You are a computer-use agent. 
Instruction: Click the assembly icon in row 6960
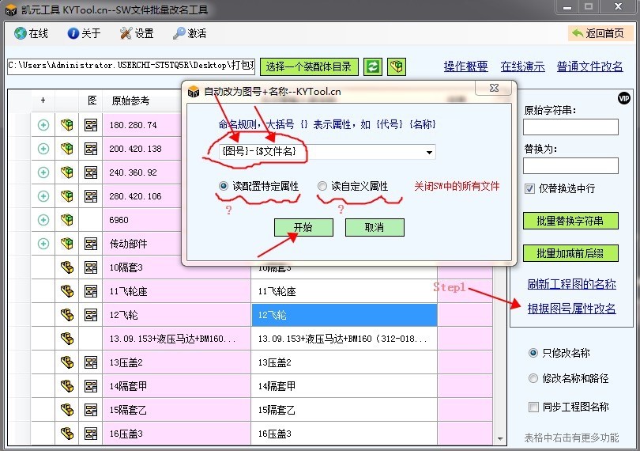pyautogui.click(x=67, y=220)
